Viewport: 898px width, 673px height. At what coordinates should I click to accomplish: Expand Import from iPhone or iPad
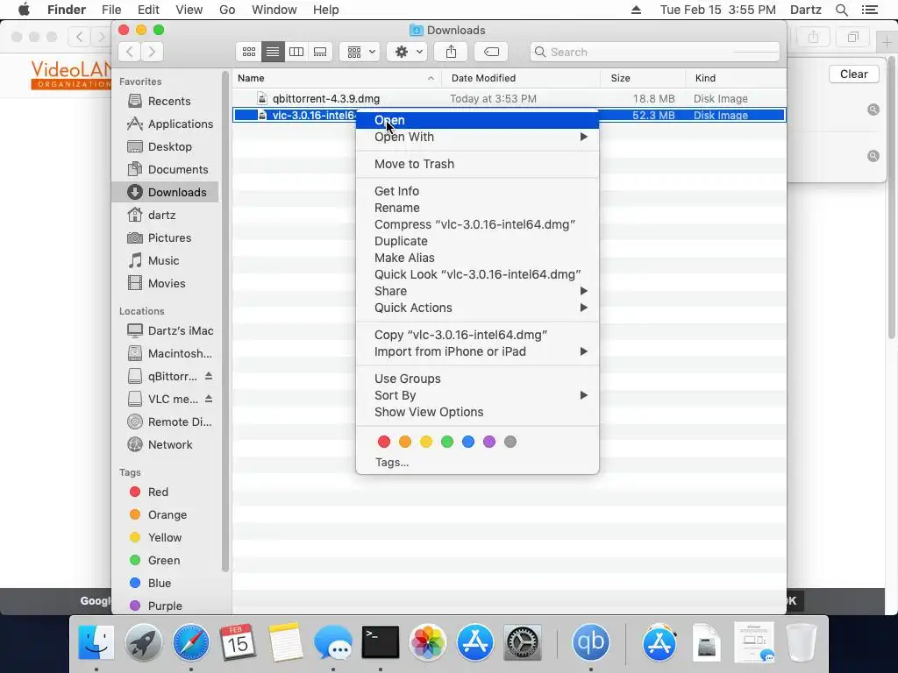[x=477, y=351]
